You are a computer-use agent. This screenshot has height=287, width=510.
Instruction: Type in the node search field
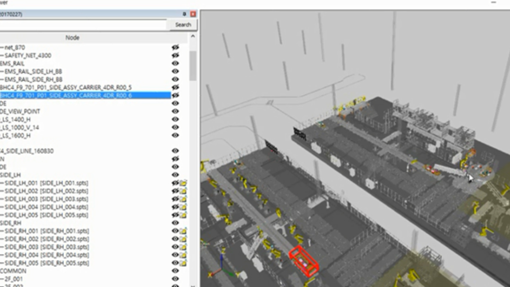pos(83,25)
